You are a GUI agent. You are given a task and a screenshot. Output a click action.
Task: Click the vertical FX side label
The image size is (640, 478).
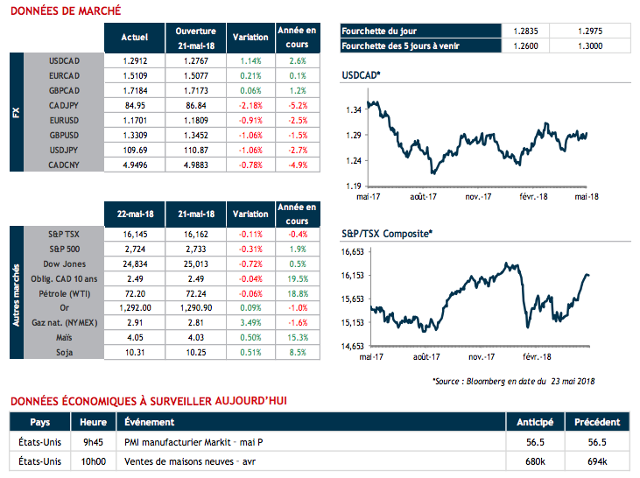click(16, 113)
